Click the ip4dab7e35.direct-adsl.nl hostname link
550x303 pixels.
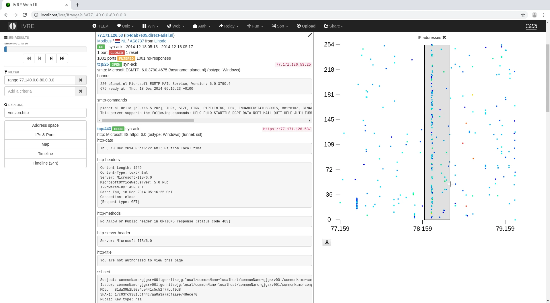pos(149,35)
